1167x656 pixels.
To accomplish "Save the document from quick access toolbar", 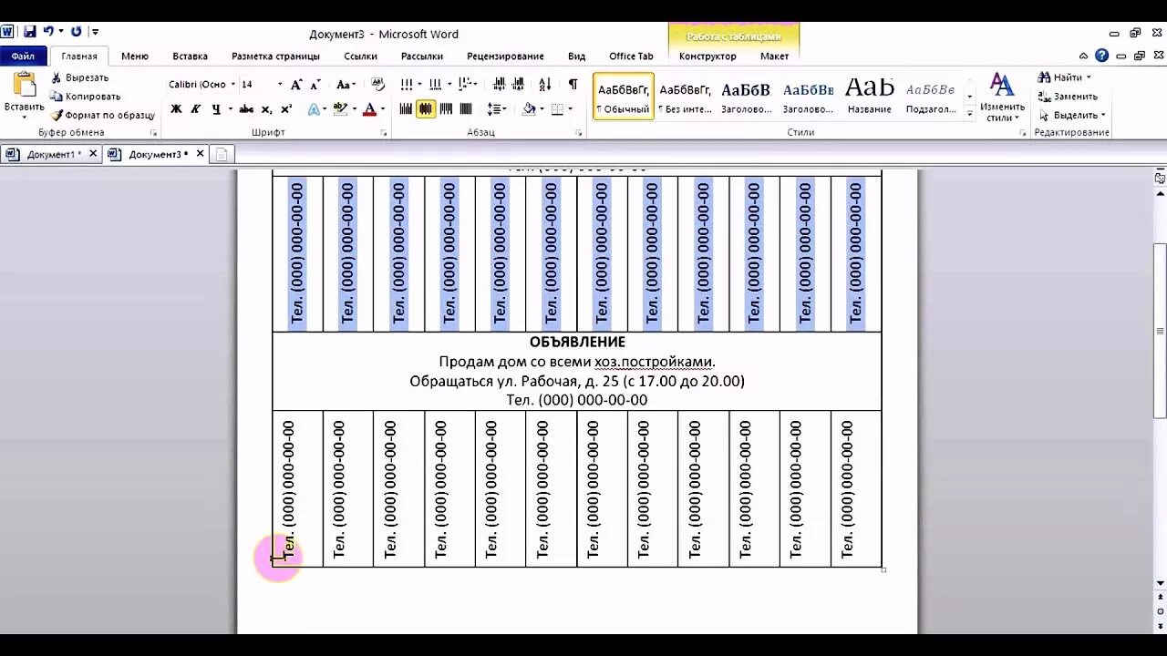I will [x=30, y=32].
